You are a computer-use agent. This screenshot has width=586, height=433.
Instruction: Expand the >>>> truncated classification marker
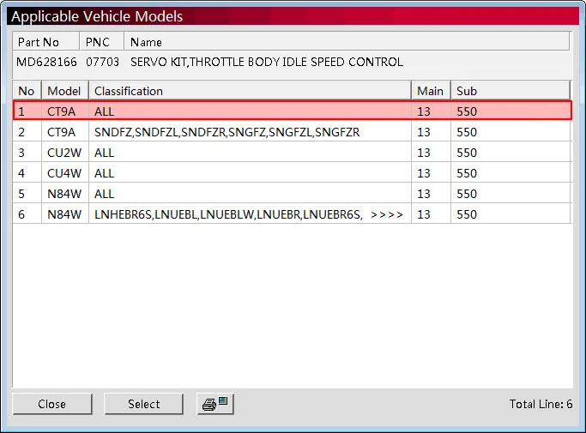pyautogui.click(x=387, y=214)
